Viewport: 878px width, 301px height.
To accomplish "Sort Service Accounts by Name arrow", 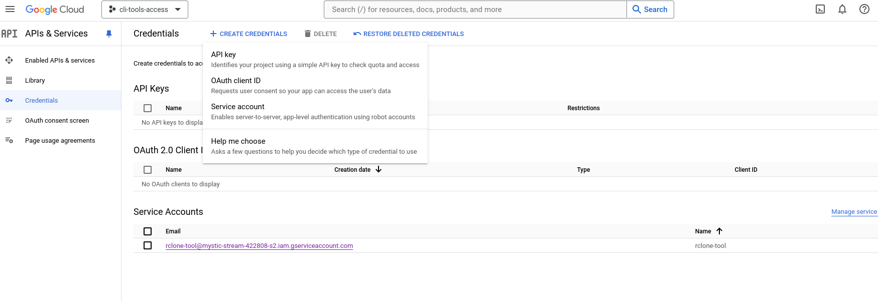I will click(719, 231).
